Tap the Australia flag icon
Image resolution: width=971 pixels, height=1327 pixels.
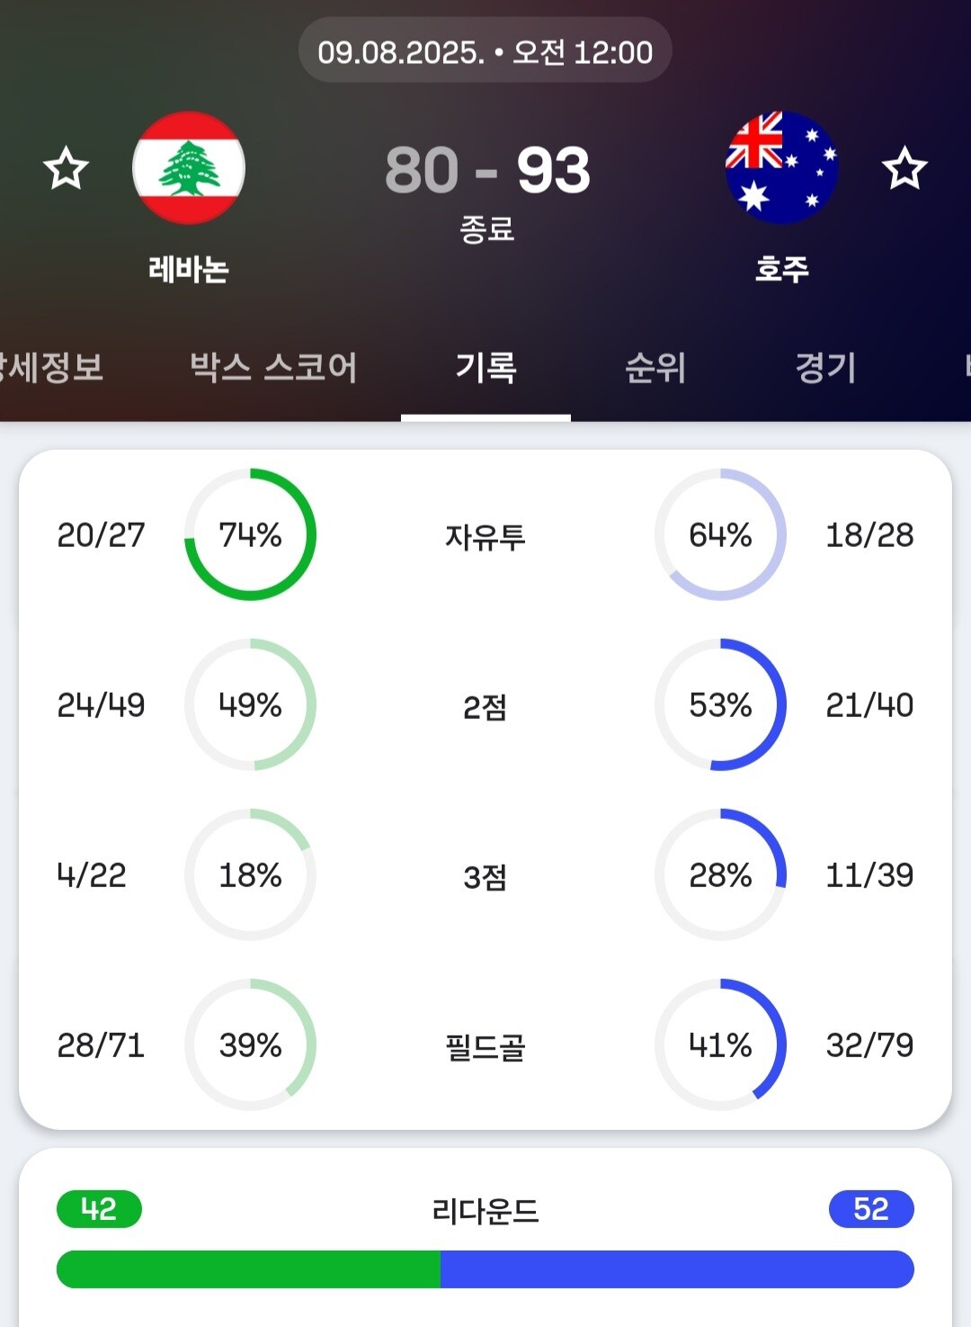(x=781, y=168)
